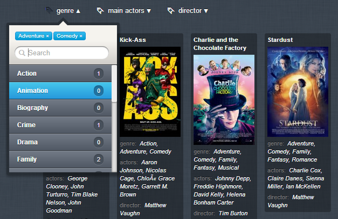Screen dimensions: 338x219
Task: Click the genre list scrollbar handle
Action: pyautogui.click(x=114, y=84)
